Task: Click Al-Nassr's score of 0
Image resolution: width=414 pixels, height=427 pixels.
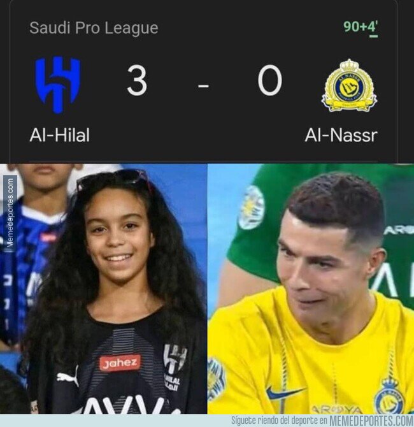Action: pyautogui.click(x=270, y=80)
